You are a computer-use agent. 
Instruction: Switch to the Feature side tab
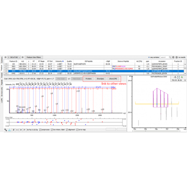click(x=2, y=68)
